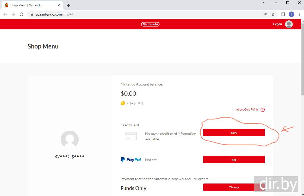Open the browser side panel icon
The width and height of the screenshot is (304, 196).
(283, 14)
